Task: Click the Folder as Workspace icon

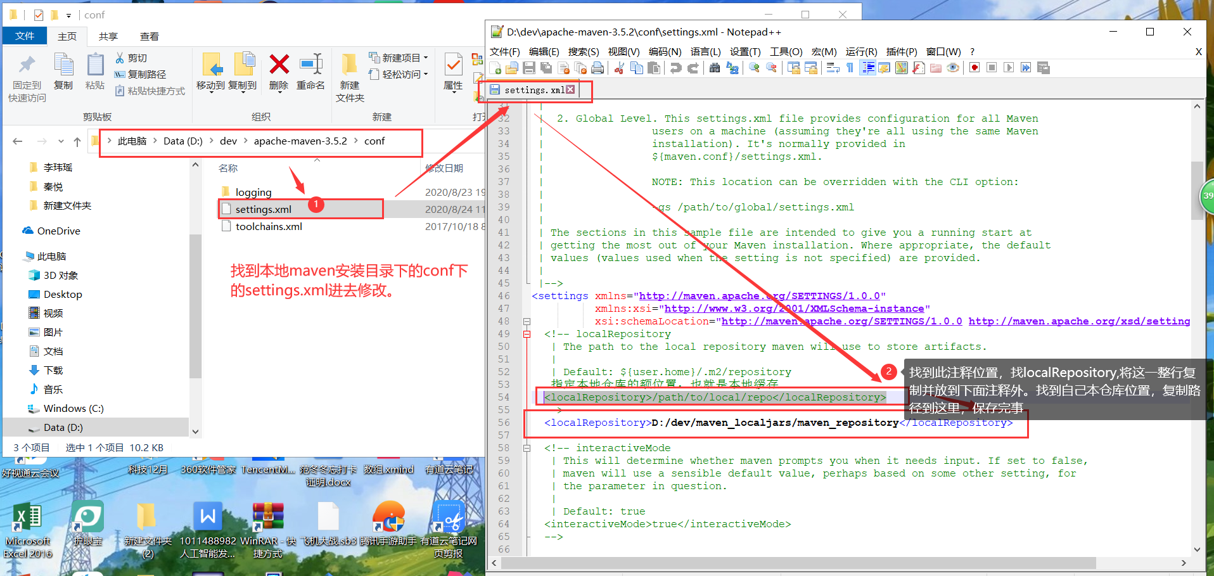Action: tap(936, 68)
